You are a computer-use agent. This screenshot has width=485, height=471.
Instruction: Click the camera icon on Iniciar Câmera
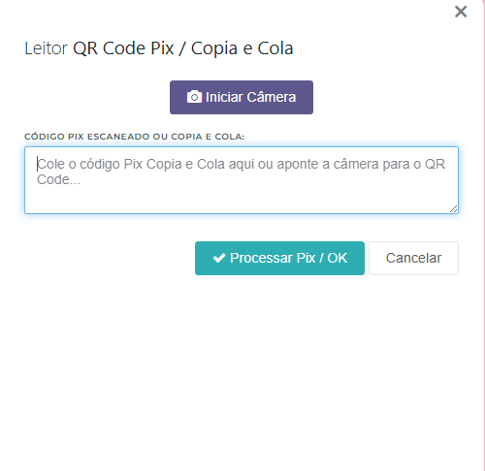point(194,97)
